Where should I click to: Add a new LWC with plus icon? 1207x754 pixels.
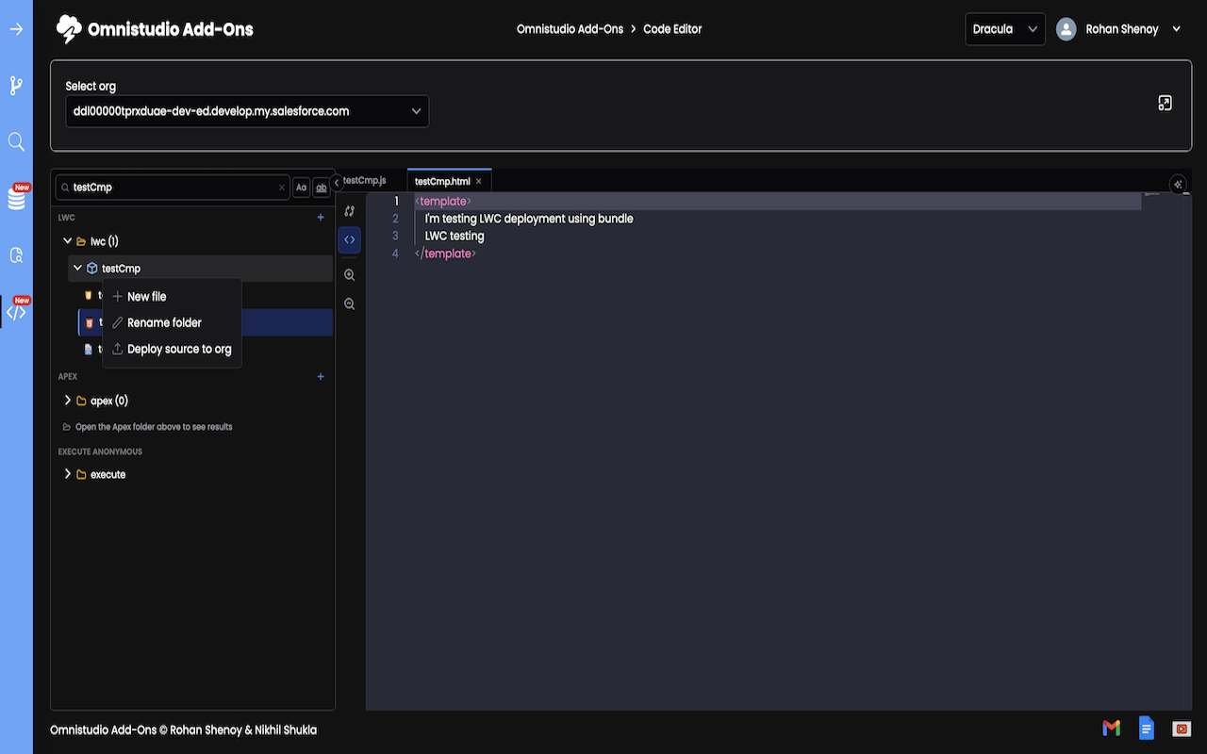pos(321,218)
